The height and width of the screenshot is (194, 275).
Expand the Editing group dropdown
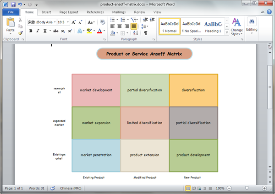click(252, 26)
